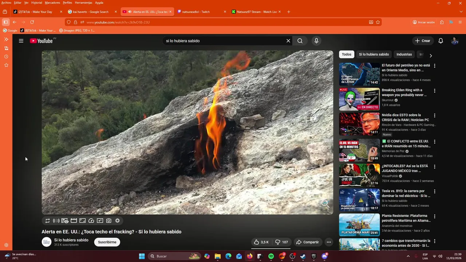Open the account avatar menu
Screen dimensions: 466x262
(455, 41)
